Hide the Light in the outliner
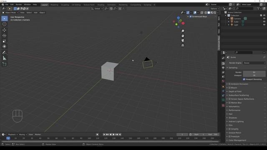Screen dimensions: 267x150 [264, 25]
